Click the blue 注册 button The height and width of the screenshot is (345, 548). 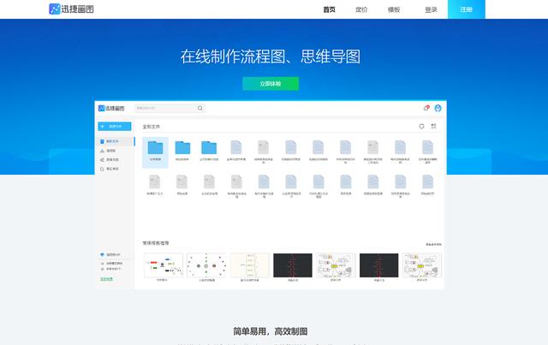[x=466, y=9]
